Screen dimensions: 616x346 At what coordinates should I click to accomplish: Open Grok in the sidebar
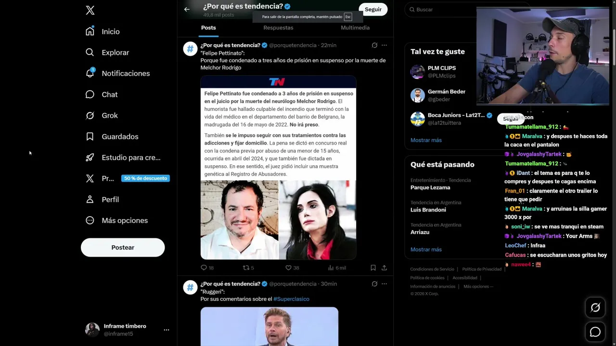pos(102,115)
